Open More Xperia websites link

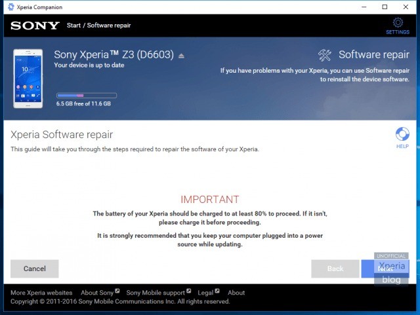pos(41,293)
